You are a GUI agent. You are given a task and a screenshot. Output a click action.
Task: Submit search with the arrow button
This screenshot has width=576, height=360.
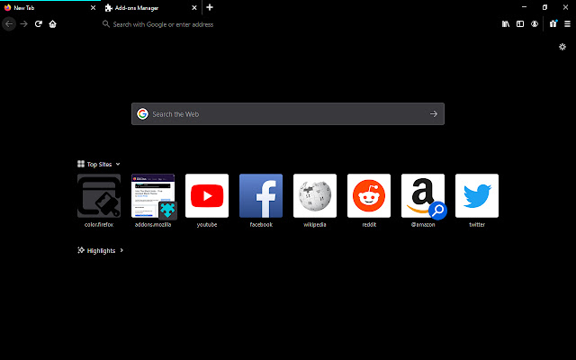[434, 114]
